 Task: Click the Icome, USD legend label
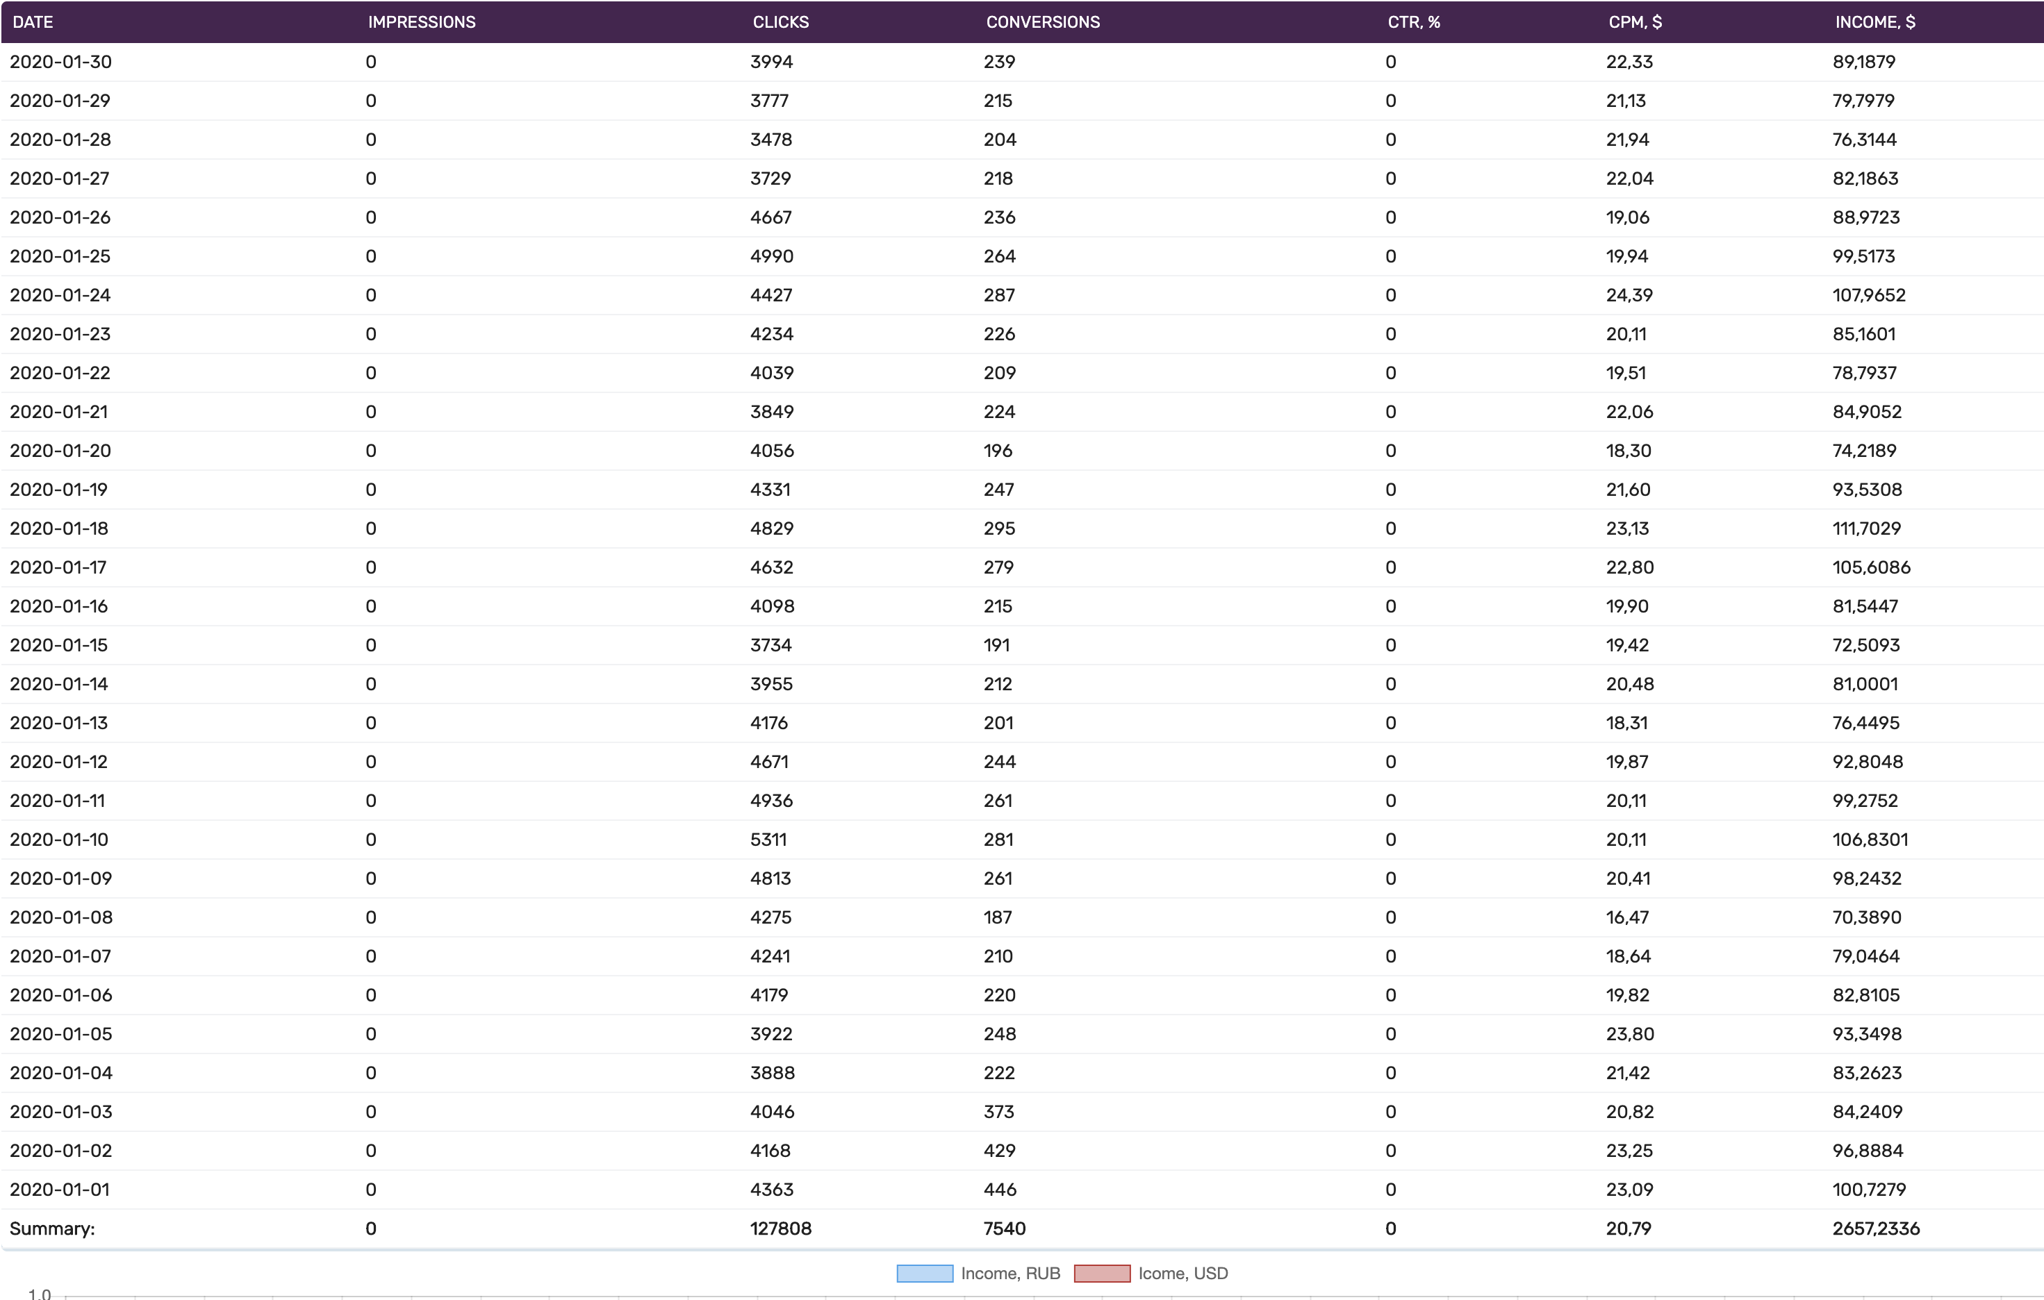1182,1274
